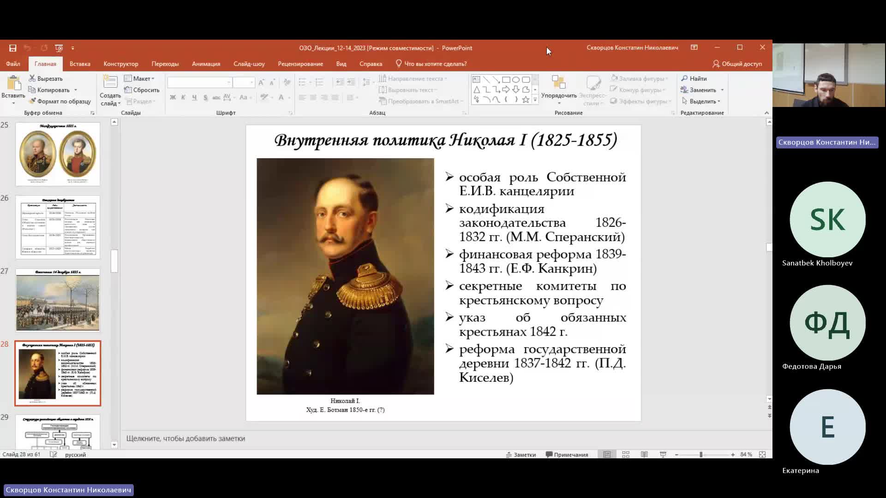Start slideshow from beginning in quick access toolbar
This screenshot has width=886, height=498.
(x=59, y=48)
